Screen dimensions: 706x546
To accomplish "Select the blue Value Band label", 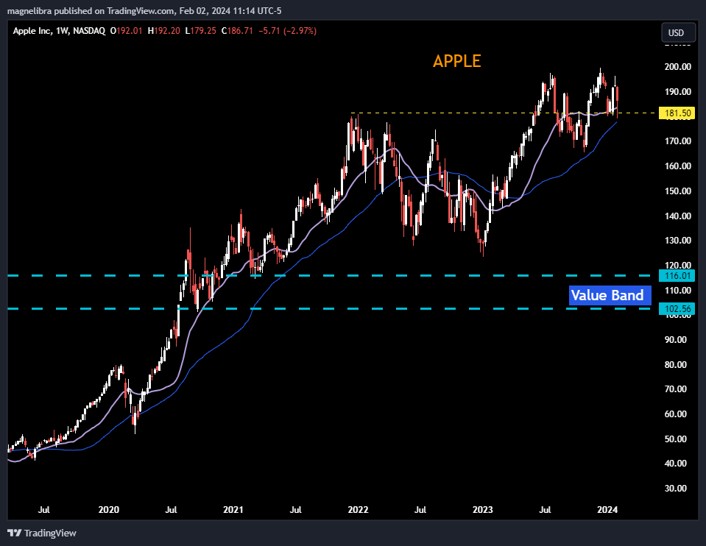I will [610, 295].
